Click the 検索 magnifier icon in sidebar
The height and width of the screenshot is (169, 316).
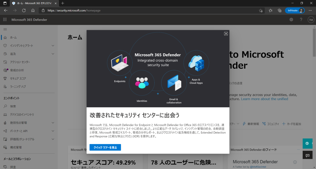pyautogui.click(x=5, y=106)
